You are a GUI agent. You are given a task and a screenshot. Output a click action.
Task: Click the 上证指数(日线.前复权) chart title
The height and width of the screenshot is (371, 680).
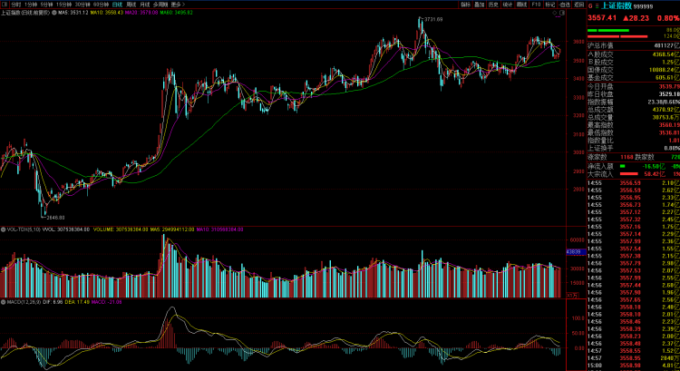click(25, 14)
